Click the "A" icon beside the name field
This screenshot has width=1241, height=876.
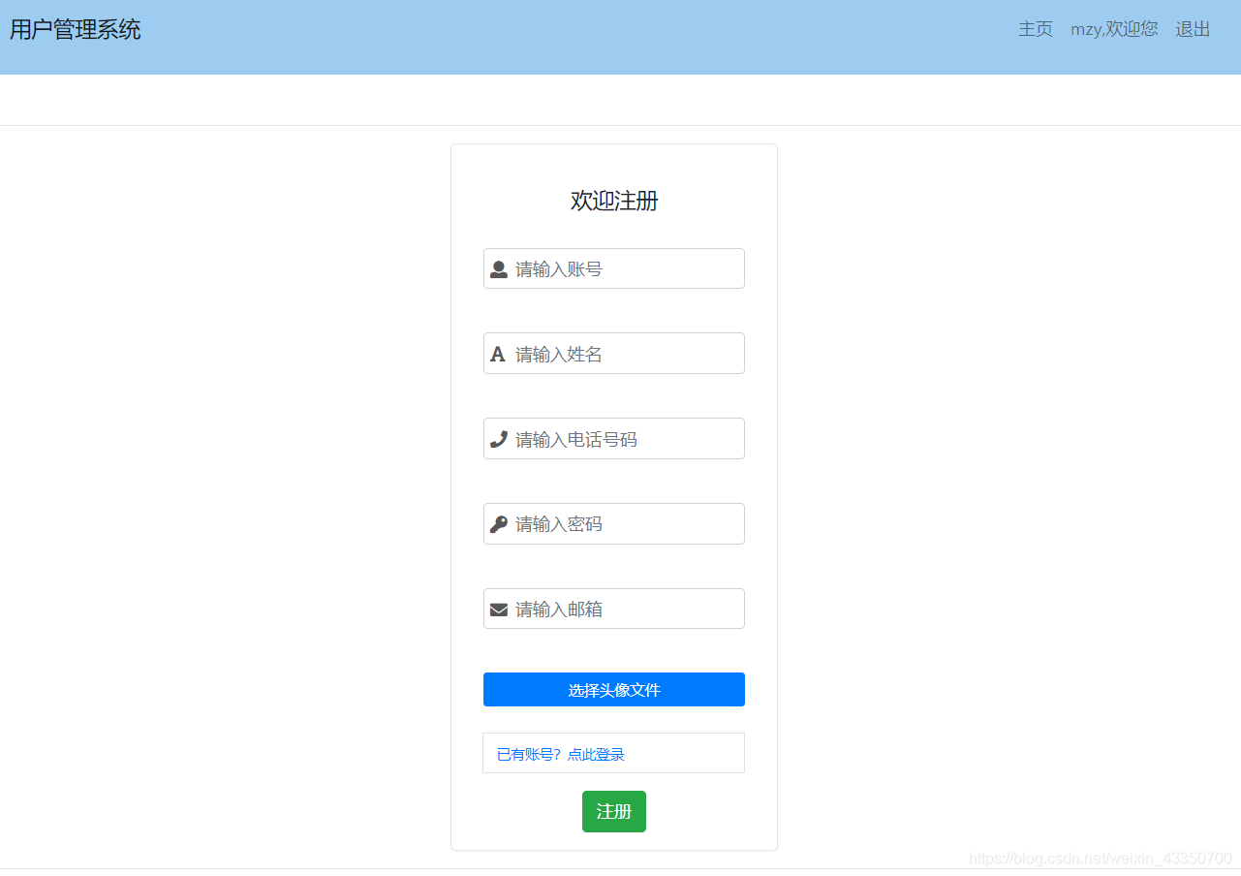498,353
